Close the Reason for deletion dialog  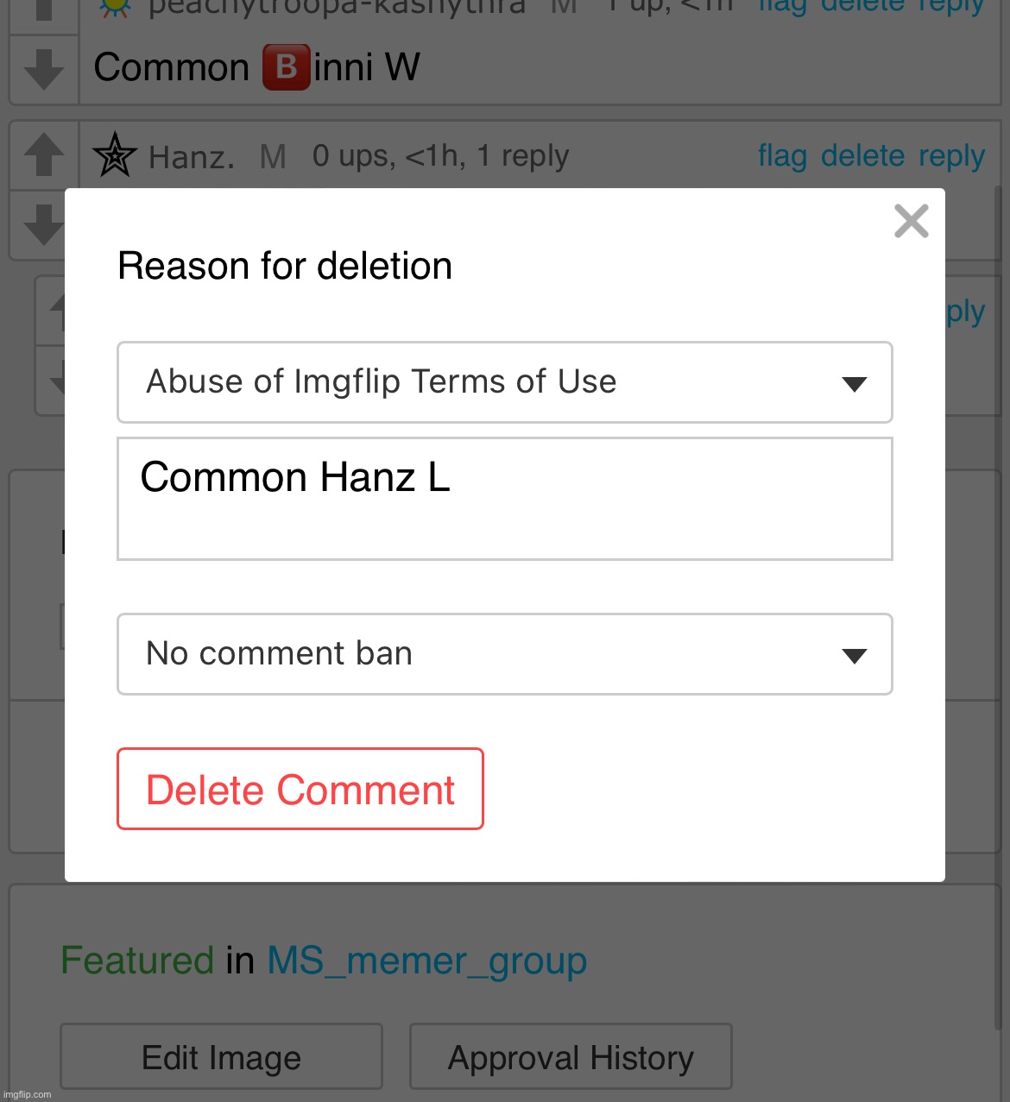(911, 221)
